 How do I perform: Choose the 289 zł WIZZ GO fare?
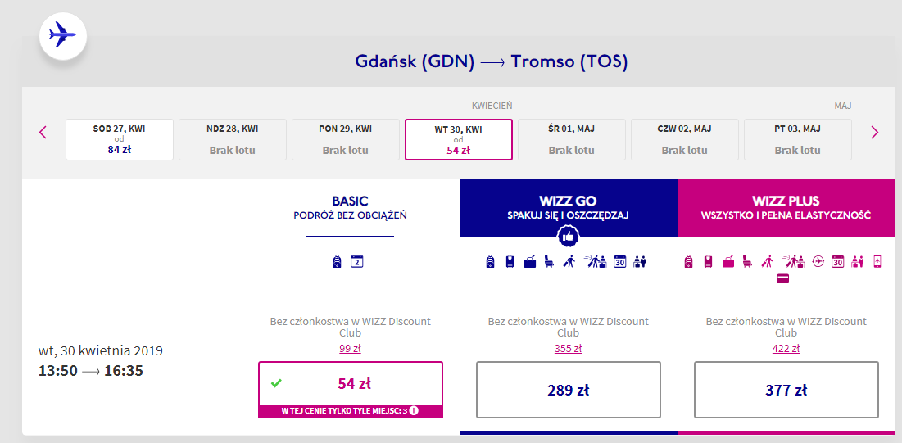tap(568, 390)
